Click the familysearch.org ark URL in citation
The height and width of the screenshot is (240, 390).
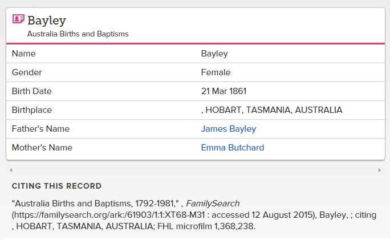coord(109,215)
